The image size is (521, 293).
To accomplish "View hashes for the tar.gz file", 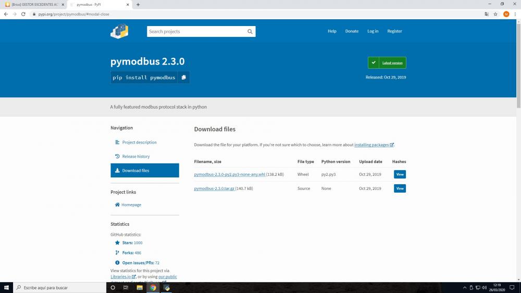I will [400, 188].
